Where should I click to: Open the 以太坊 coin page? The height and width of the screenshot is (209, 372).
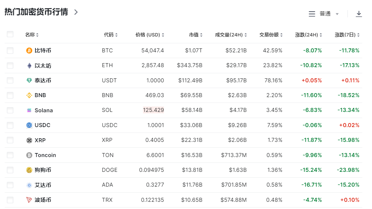(x=43, y=66)
